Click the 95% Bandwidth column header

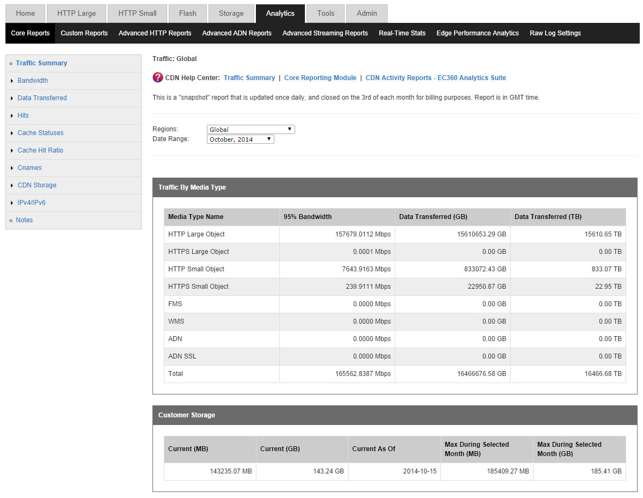(x=308, y=217)
